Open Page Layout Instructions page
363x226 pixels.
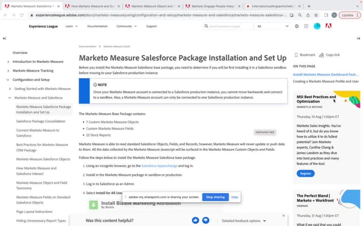tap(34, 212)
